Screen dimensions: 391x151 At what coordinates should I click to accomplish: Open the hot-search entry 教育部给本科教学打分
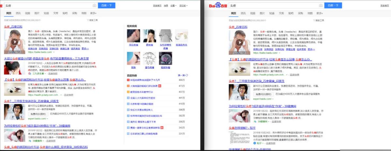pos(141,92)
